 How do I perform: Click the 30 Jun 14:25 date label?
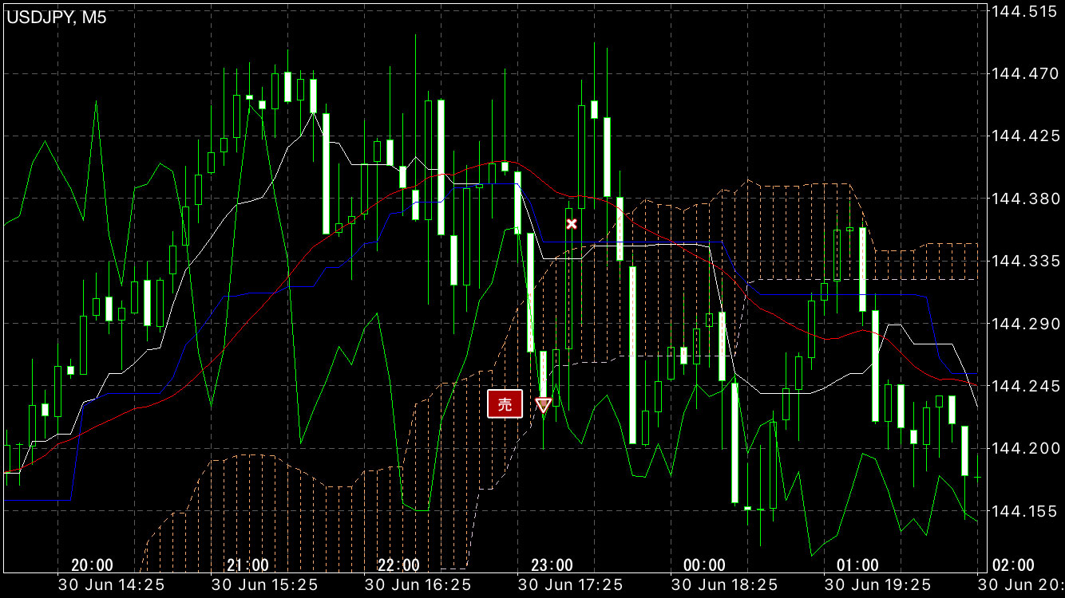pyautogui.click(x=112, y=584)
